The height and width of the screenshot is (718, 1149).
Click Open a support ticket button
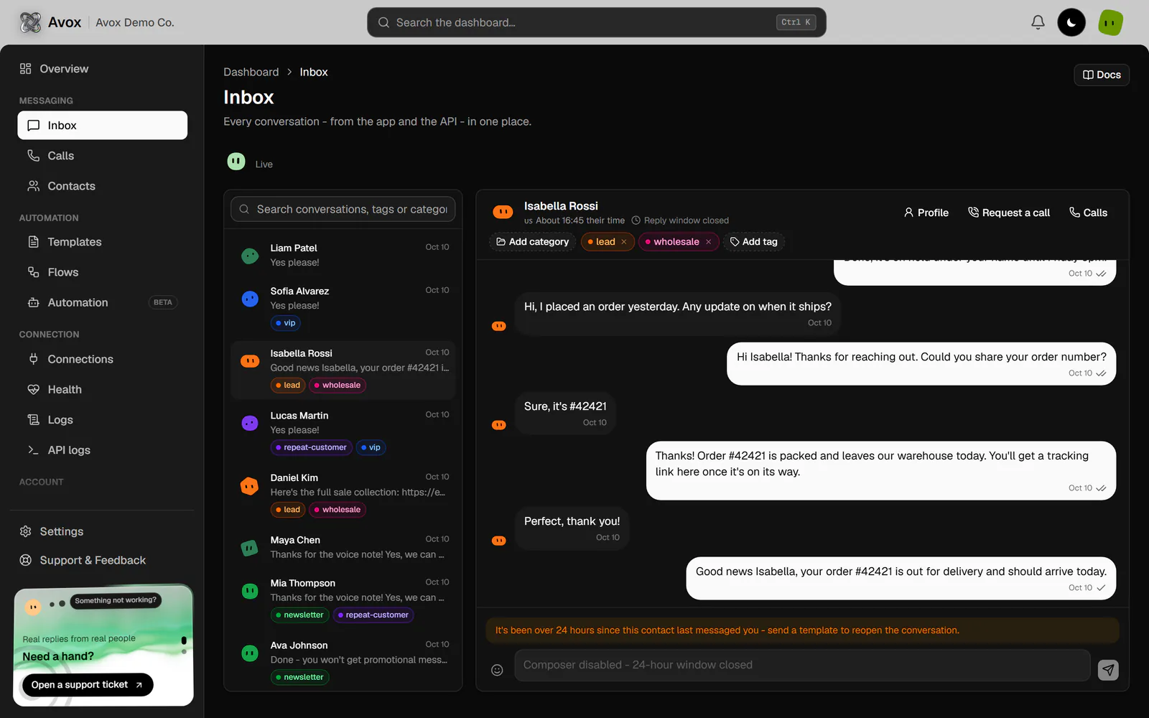click(88, 685)
